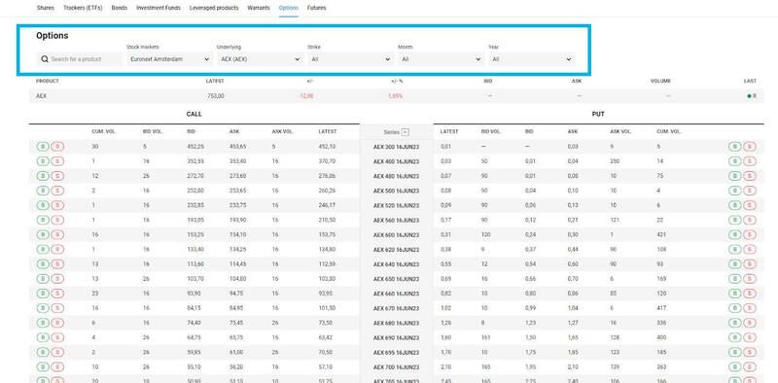Buy the AEX 700 16JUN23 call option
Image resolution: width=778 pixels, height=383 pixels.
coord(43,366)
